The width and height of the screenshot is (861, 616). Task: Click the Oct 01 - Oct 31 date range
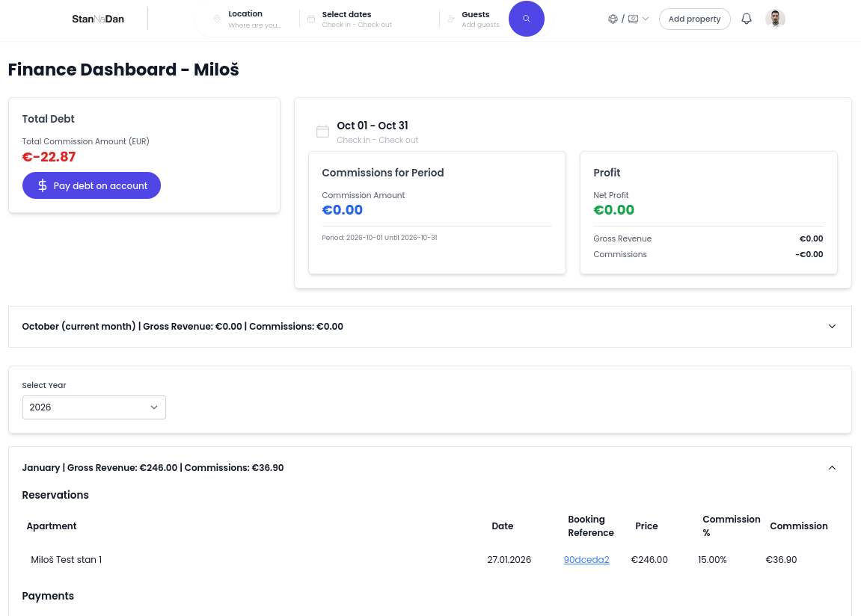[x=373, y=126]
